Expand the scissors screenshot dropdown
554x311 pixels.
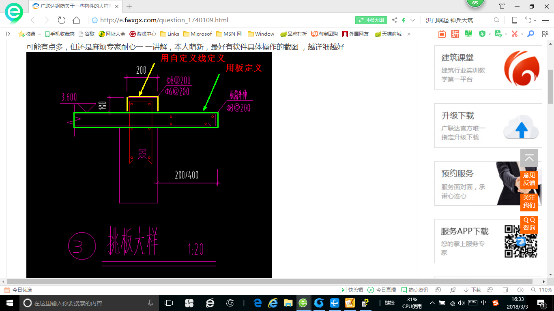pyautogui.click(x=522, y=34)
